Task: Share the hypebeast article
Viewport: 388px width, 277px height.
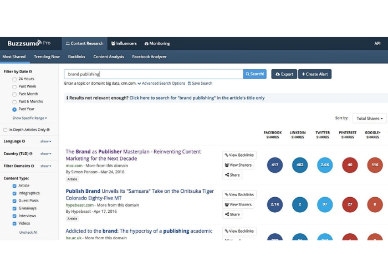Action: click(232, 214)
